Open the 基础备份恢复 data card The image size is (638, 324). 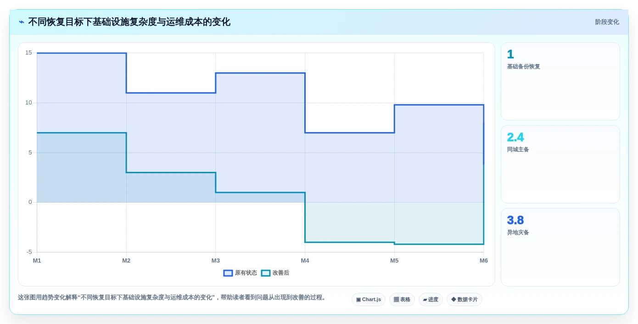pos(560,82)
